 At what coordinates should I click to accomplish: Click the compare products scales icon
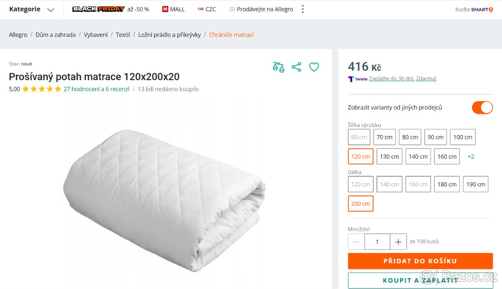click(278, 67)
